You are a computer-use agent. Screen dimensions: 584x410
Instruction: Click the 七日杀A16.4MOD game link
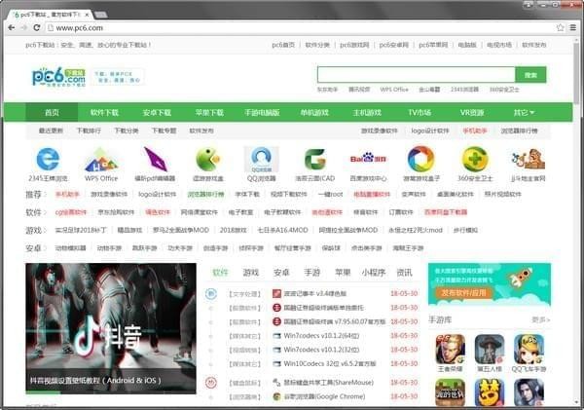pos(282,230)
